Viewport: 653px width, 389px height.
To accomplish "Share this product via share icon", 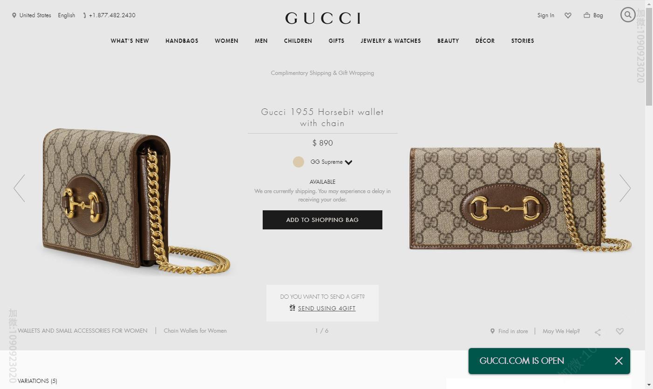I will click(598, 332).
